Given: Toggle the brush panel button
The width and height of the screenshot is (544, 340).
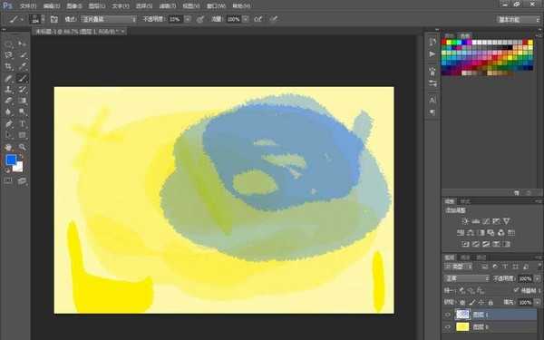Looking at the screenshot, I should click(x=54, y=19).
